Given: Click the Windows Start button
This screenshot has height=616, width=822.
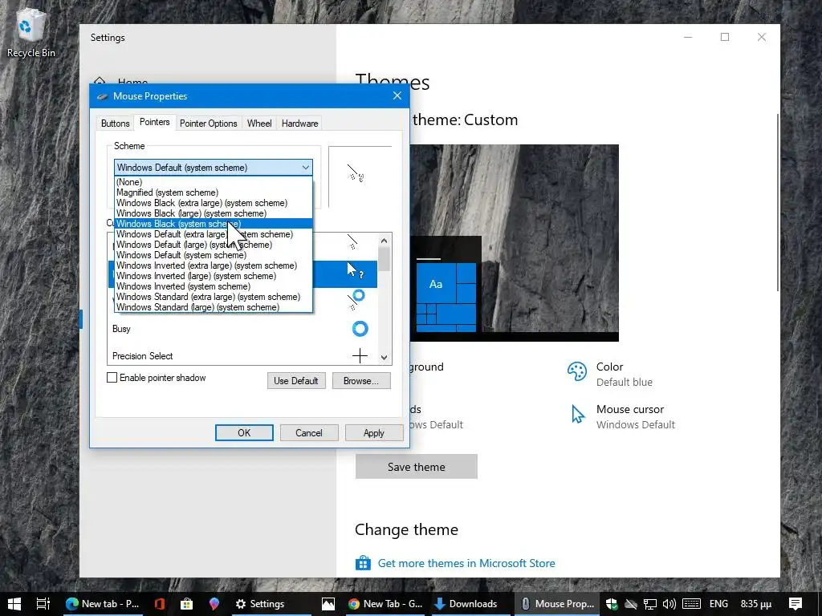Looking at the screenshot, I should pyautogui.click(x=14, y=603).
